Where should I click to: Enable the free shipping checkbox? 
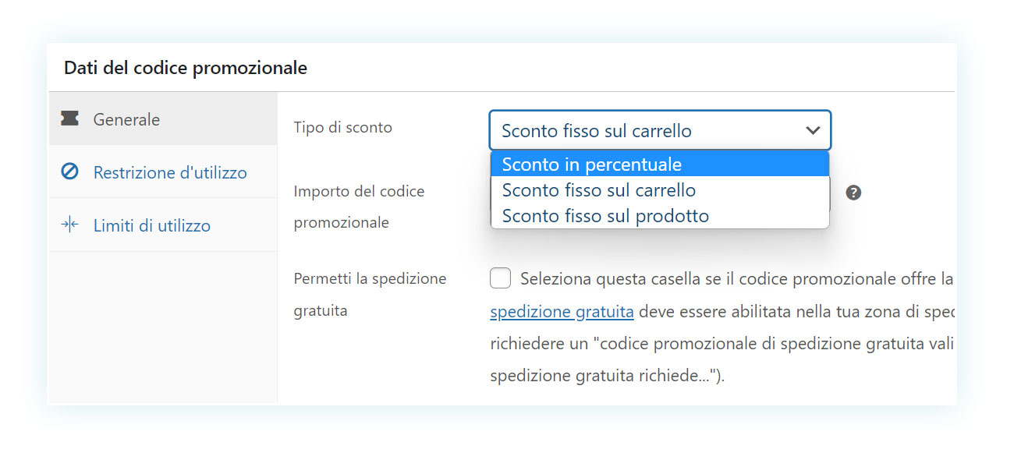pyautogui.click(x=501, y=278)
